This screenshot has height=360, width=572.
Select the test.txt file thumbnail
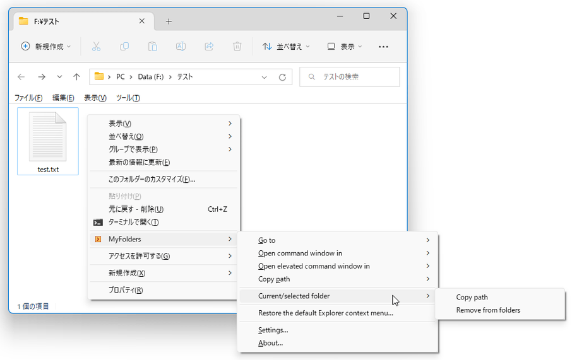point(48,141)
